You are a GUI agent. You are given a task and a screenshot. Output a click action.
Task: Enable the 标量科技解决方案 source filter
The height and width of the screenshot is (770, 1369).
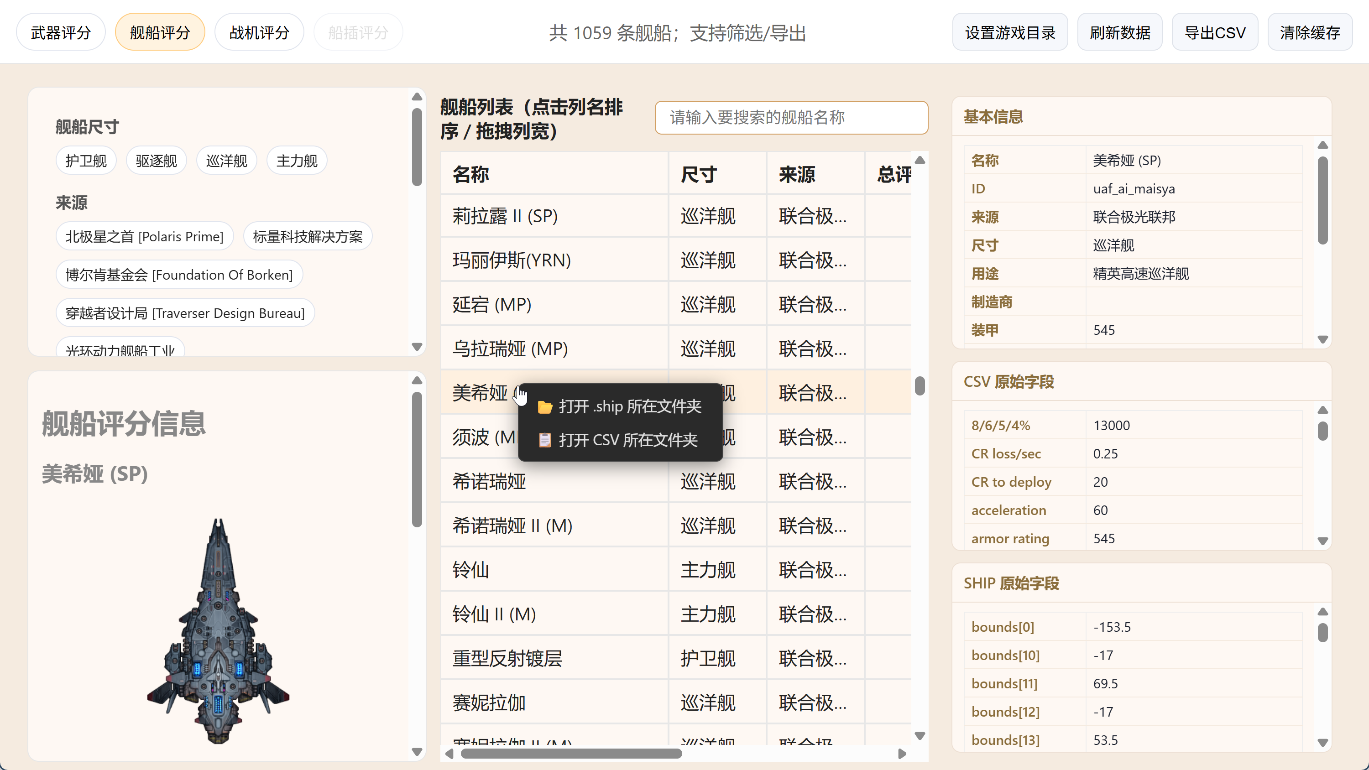point(308,236)
